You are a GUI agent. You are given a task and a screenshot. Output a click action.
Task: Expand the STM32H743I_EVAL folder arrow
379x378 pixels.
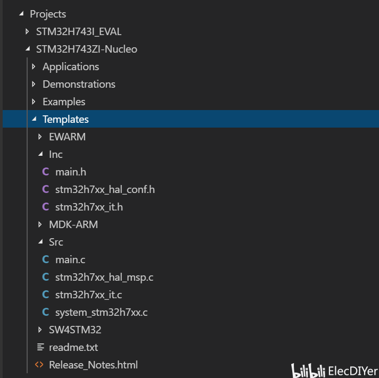[28, 32]
